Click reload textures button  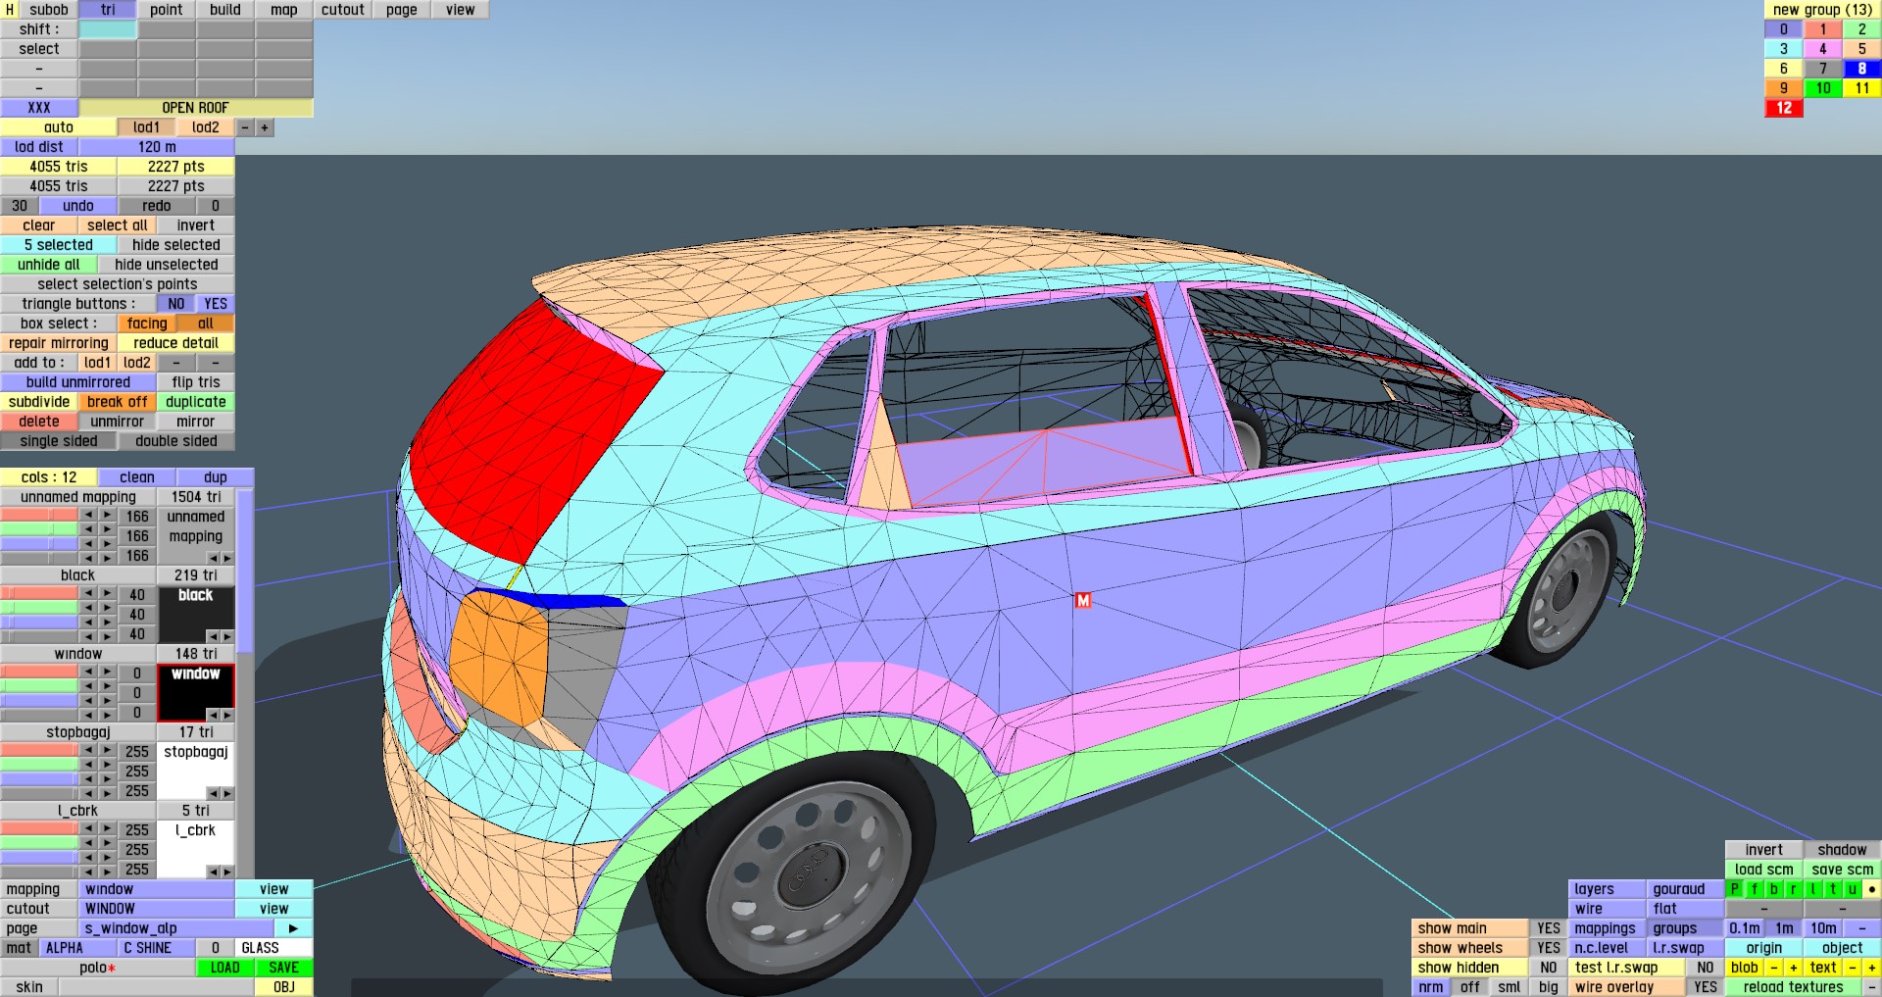click(x=1794, y=987)
